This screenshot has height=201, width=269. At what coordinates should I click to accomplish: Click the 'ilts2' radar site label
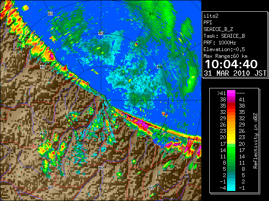pos(211,16)
